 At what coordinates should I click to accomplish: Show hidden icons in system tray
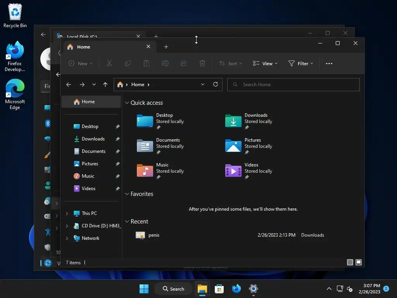point(329,289)
